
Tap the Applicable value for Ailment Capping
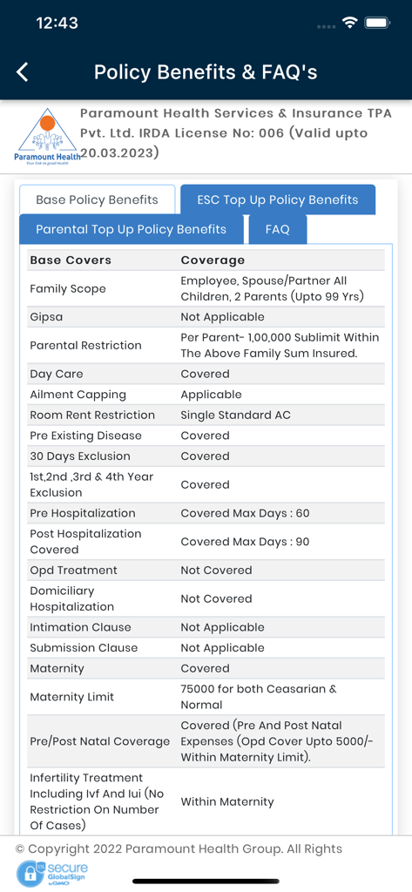point(211,395)
